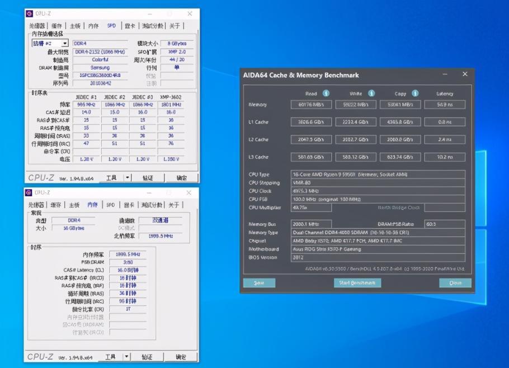Viewport: 509px width, 368px height.
Task: Minimize the AIDA64 benchmark window
Action: tap(445, 74)
